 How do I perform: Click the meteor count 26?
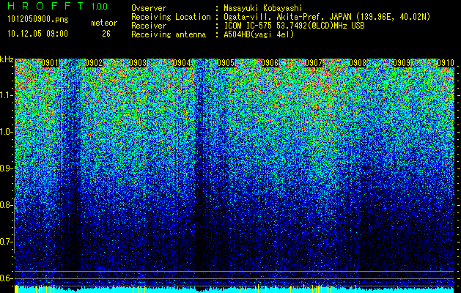[x=106, y=34]
